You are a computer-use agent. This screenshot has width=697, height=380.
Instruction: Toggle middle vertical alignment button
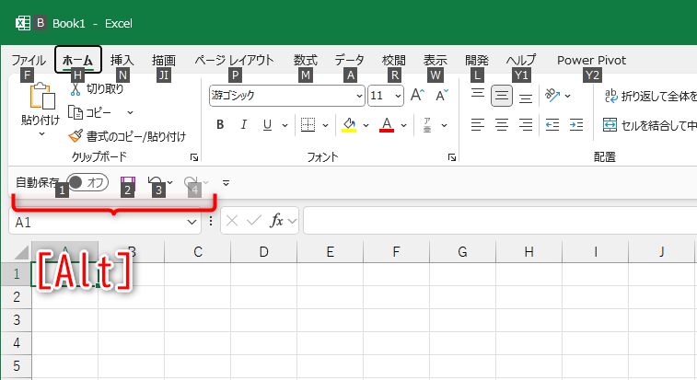coord(502,96)
